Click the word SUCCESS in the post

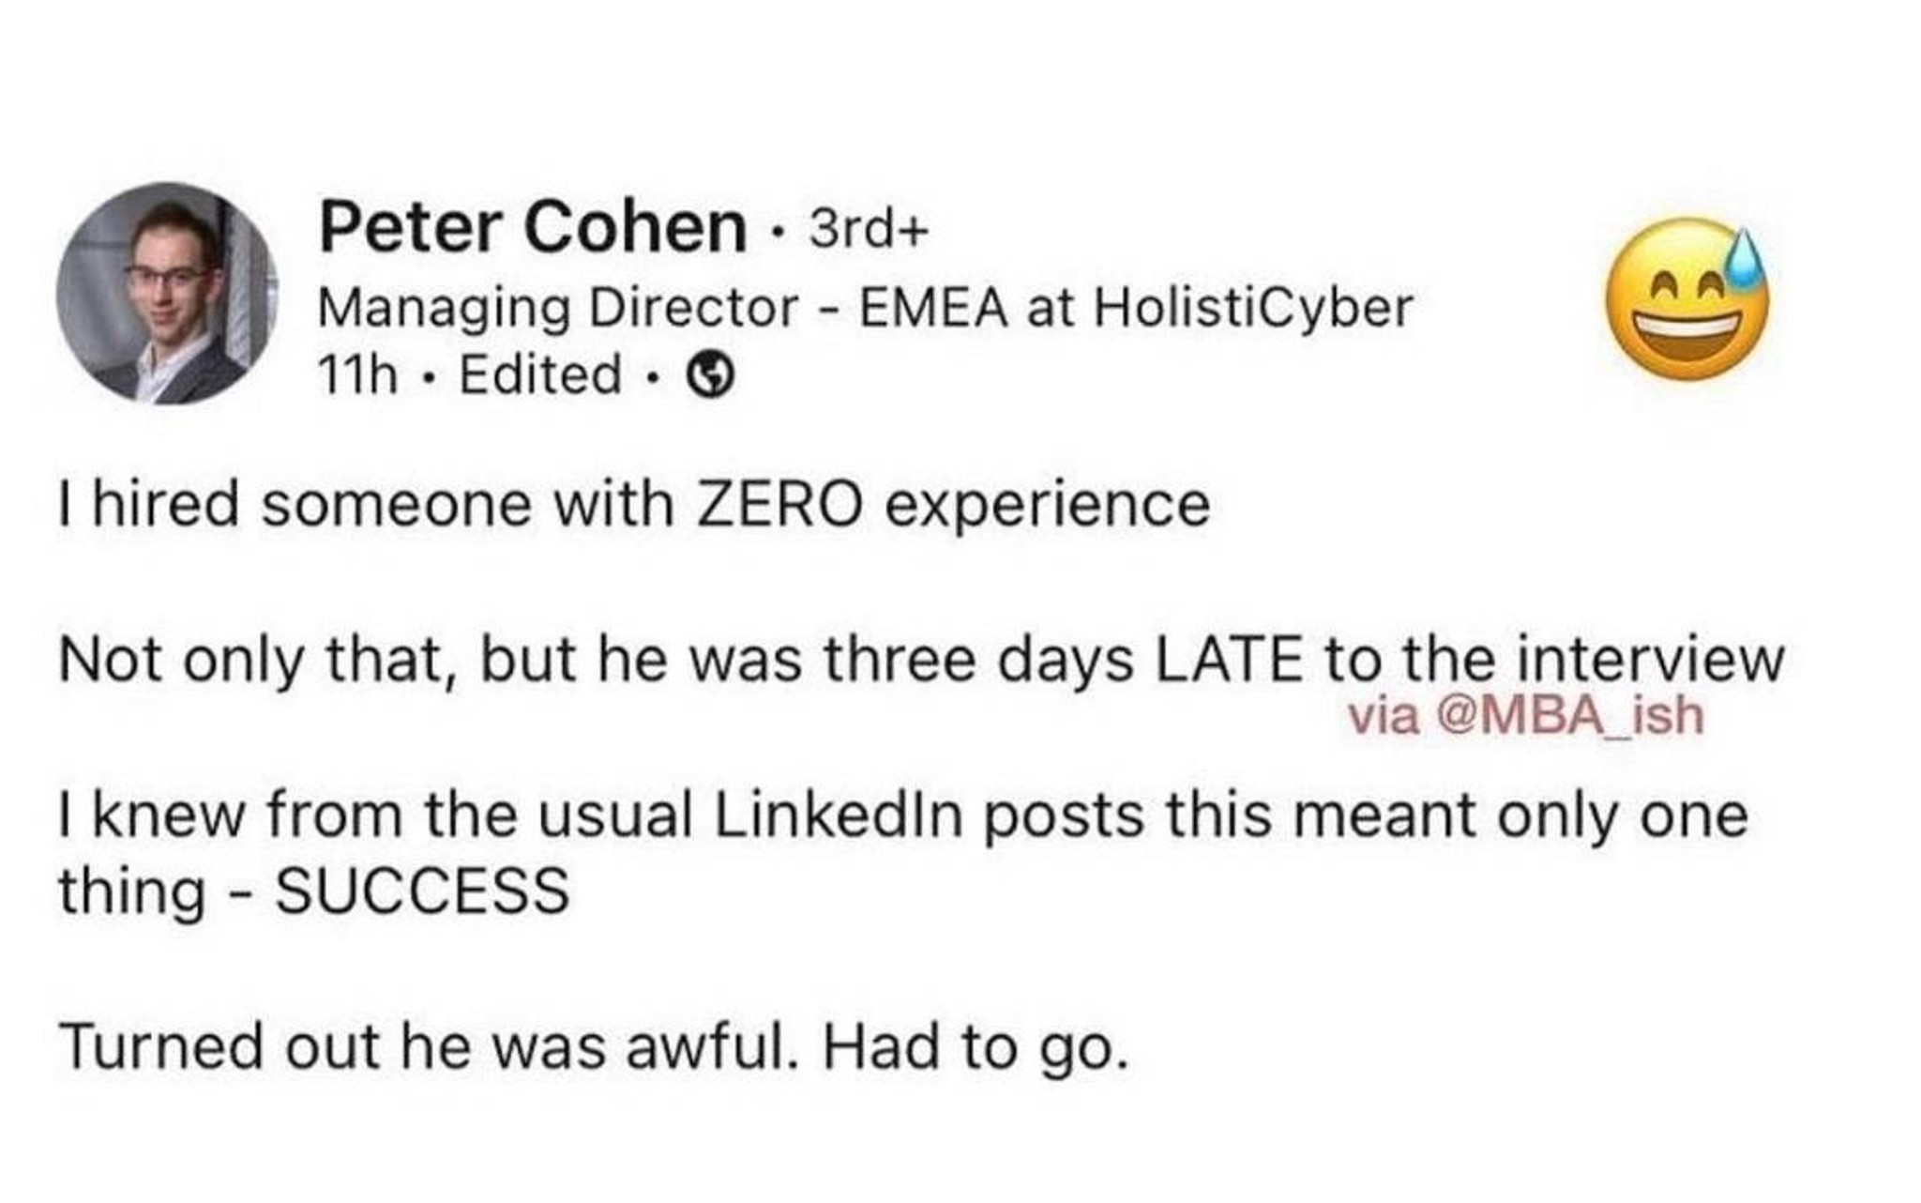pyautogui.click(x=422, y=890)
